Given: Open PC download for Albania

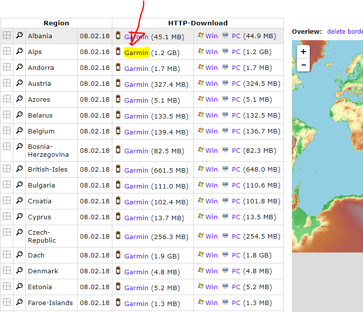Looking at the screenshot, I should click(236, 36).
